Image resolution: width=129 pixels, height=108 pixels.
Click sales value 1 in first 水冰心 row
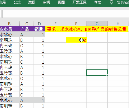click(x=39, y=35)
